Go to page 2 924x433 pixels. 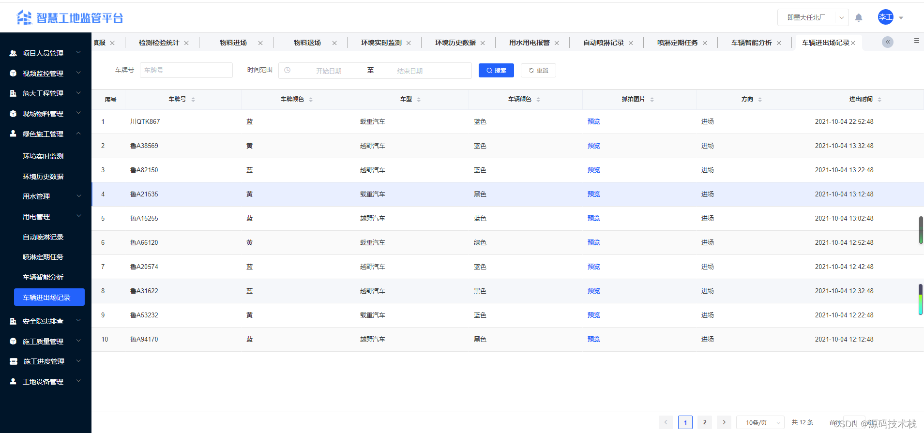click(x=705, y=422)
